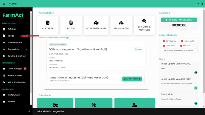Open the notifications bell icon
The width and height of the screenshot is (205, 115).
click(202, 4)
